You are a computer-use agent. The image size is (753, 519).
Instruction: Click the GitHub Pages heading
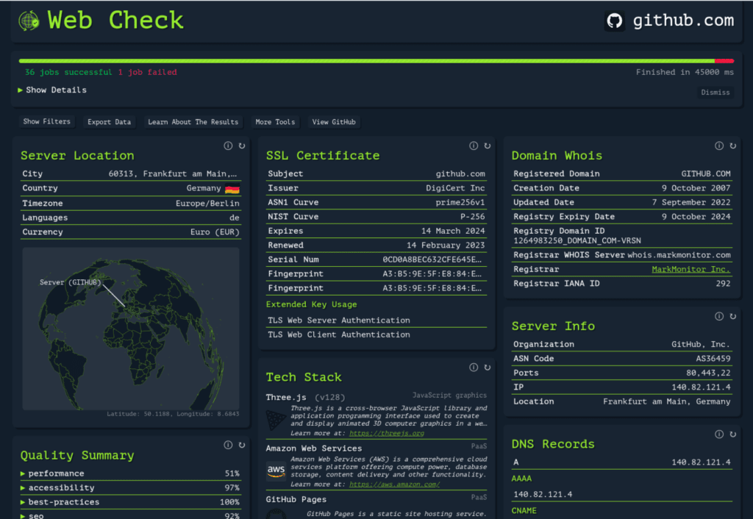tap(296, 499)
